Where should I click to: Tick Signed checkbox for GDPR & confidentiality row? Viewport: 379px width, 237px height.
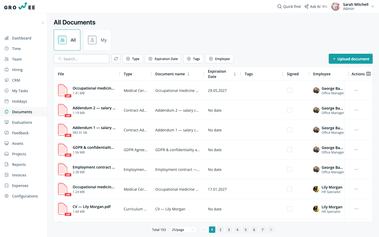click(290, 150)
